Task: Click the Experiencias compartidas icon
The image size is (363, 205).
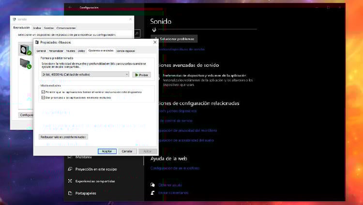Action: pos(70,181)
